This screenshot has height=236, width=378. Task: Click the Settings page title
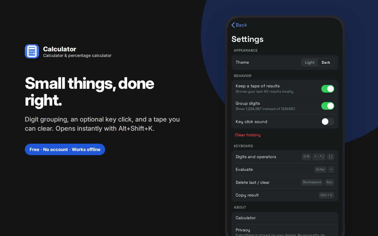(247, 39)
